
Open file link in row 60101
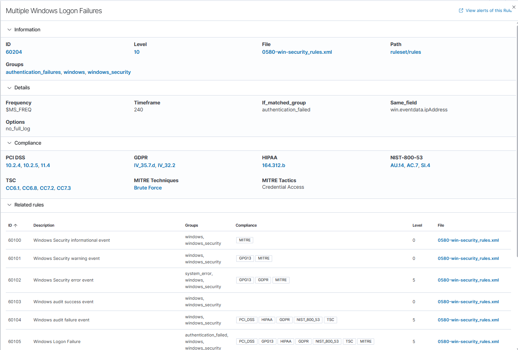click(x=468, y=258)
